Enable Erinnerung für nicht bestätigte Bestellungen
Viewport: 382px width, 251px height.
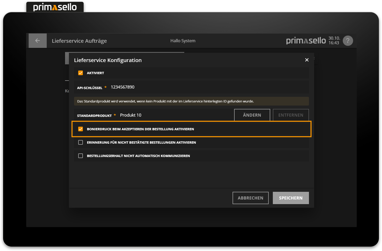(80, 142)
